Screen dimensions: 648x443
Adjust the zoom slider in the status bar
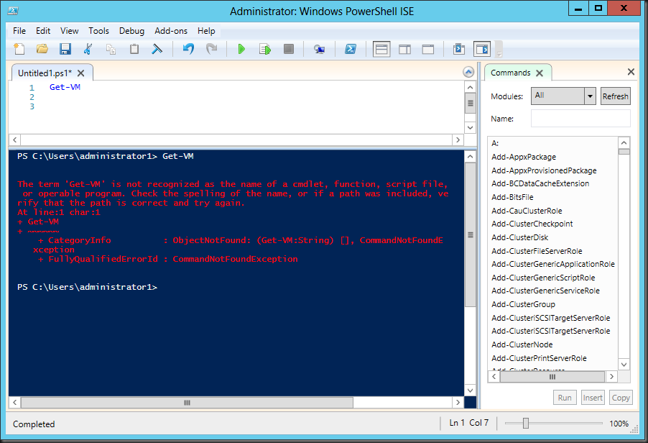click(x=526, y=423)
